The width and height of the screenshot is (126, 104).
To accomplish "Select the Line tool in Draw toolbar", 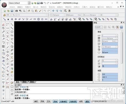I will tap(12, 24).
